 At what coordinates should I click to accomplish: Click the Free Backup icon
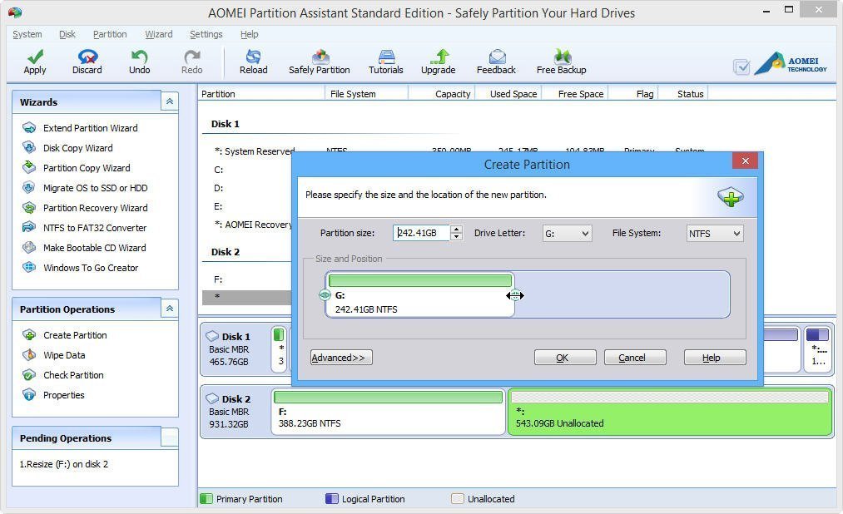tap(562, 57)
